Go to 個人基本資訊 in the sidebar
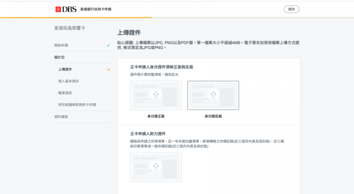The height and width of the screenshot is (194, 354). pos(68,81)
